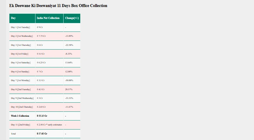254x140 pixels.
Task: Click the 'Total' row label
Action: (13, 134)
